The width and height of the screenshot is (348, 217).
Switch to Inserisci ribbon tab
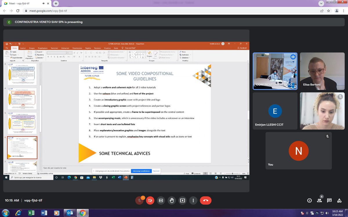[23, 48]
